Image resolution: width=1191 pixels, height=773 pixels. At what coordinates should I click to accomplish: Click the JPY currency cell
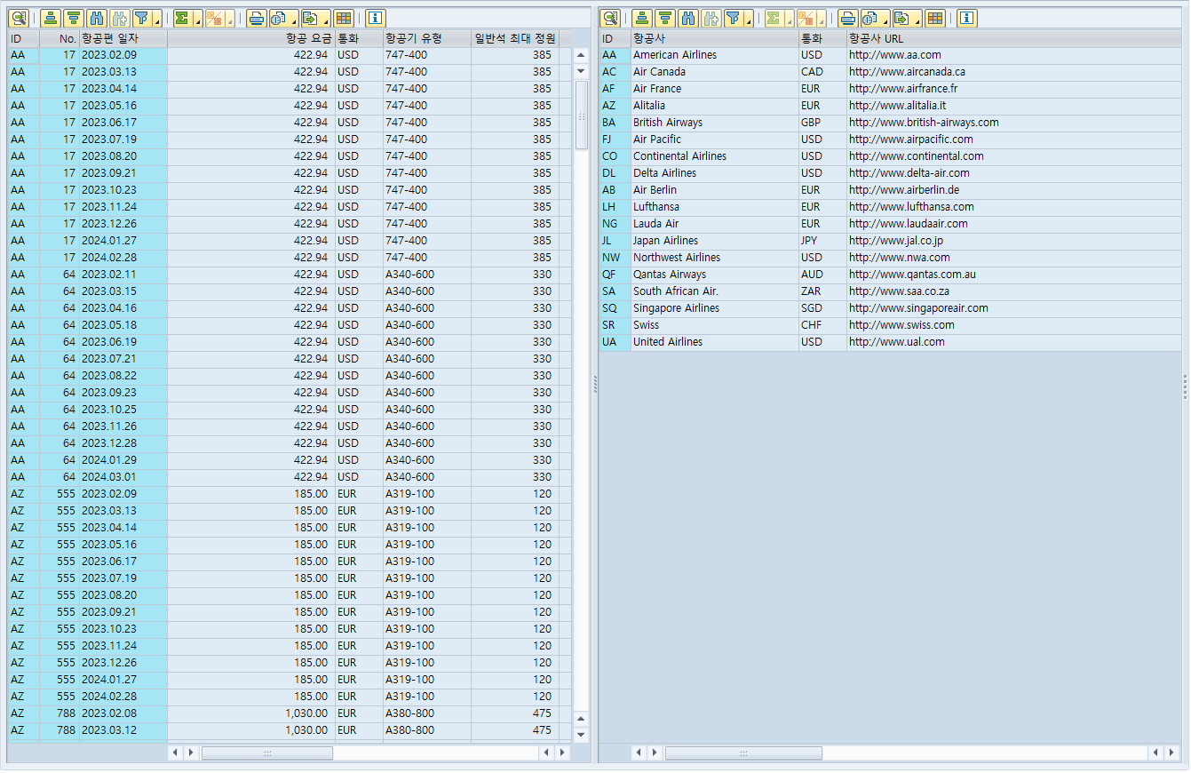823,241
